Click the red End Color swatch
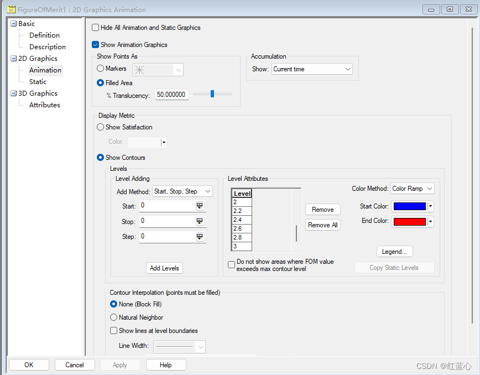480x375 pixels. tap(410, 221)
